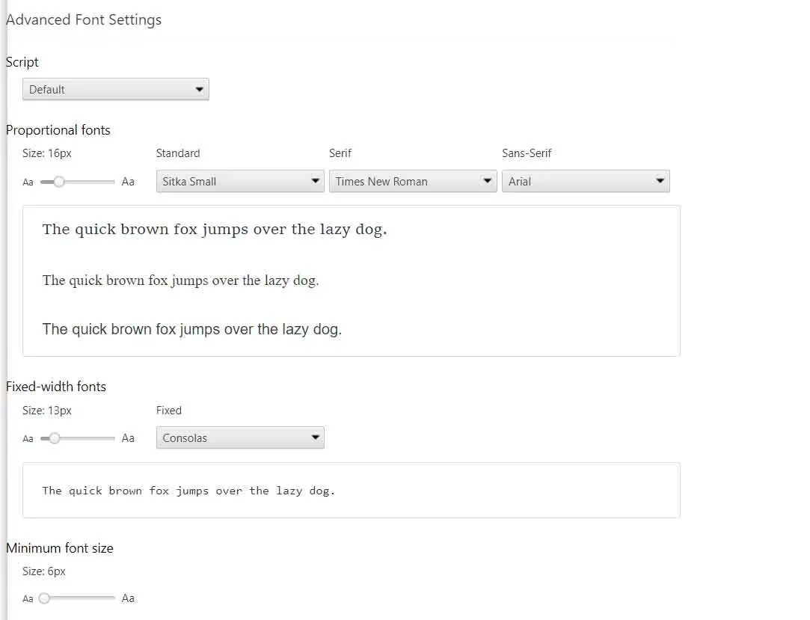
Task: Open the Sans-Serif font dropdown showing Arial
Action: point(586,182)
